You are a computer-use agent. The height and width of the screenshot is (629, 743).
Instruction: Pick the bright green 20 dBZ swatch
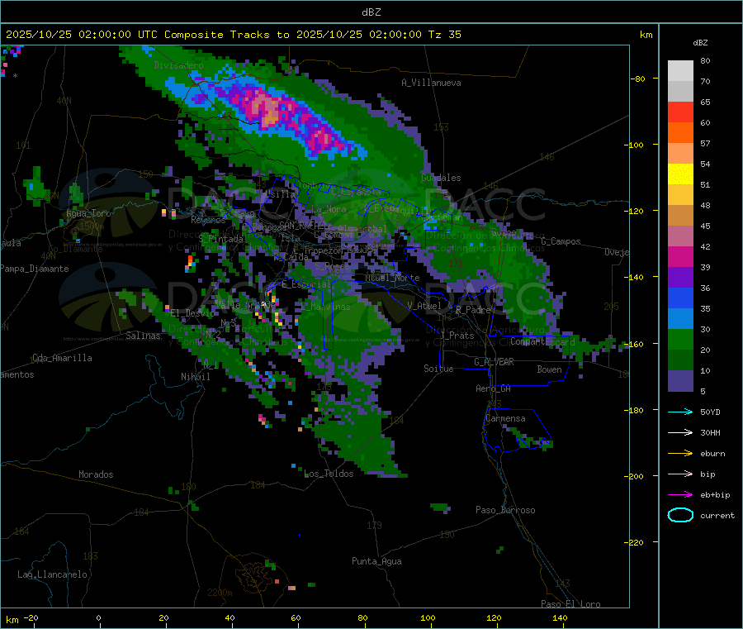(x=680, y=340)
